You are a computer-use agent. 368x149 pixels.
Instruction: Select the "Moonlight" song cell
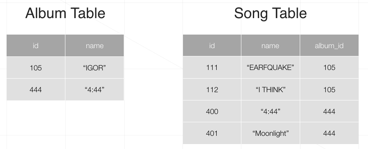[271, 133]
